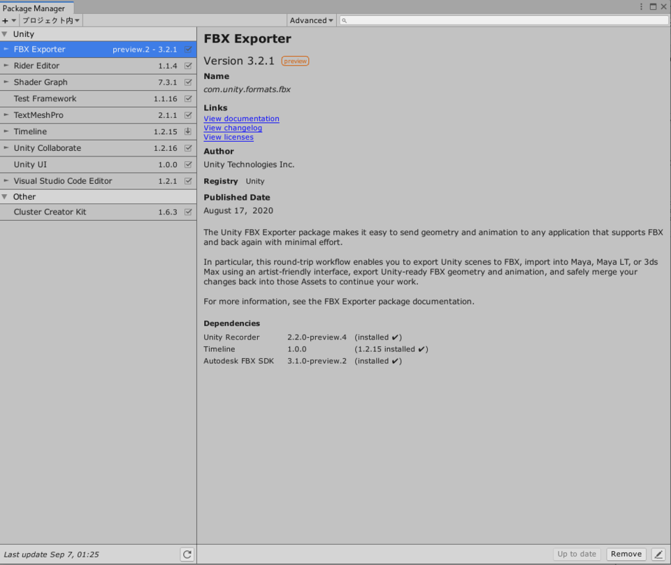Expand Rider Editor version list arrow
Image resolution: width=671 pixels, height=565 pixels.
[x=6, y=66]
